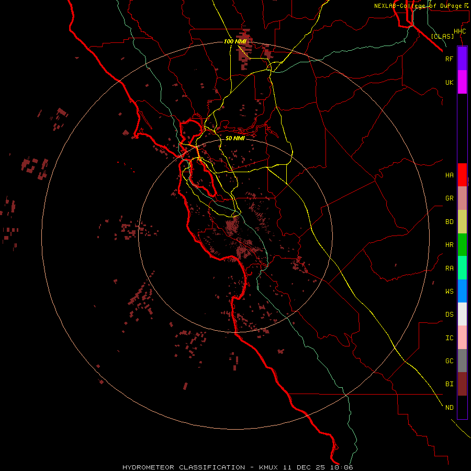Image resolution: width=471 pixels, height=471 pixels.
Task: Click the GC legend label
Action: [x=449, y=361]
